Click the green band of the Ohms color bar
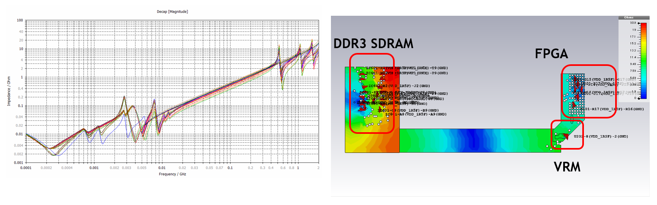The width and height of the screenshot is (657, 205). coord(644,61)
